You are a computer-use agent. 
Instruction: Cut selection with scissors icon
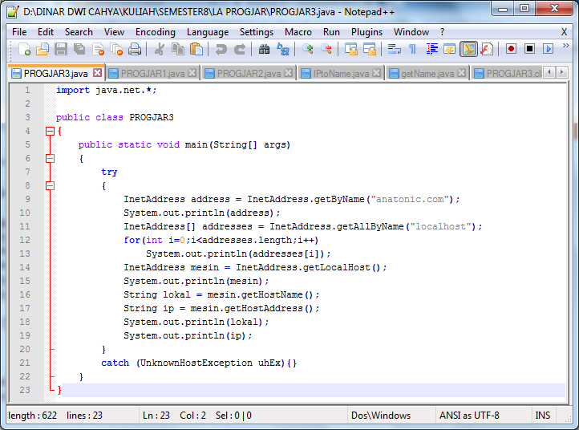(160, 49)
